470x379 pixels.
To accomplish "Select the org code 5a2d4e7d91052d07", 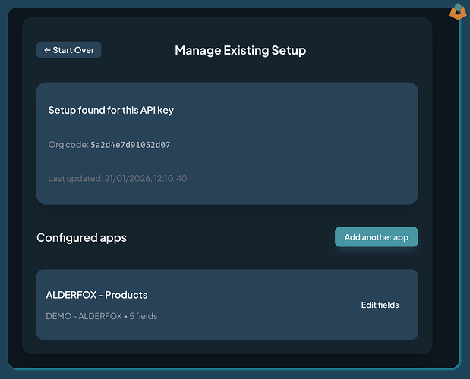I will (131, 145).
